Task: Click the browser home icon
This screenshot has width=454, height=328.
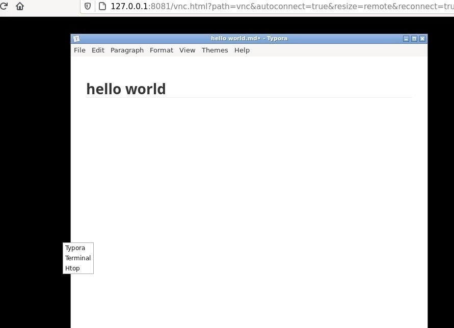Action: 20,6
